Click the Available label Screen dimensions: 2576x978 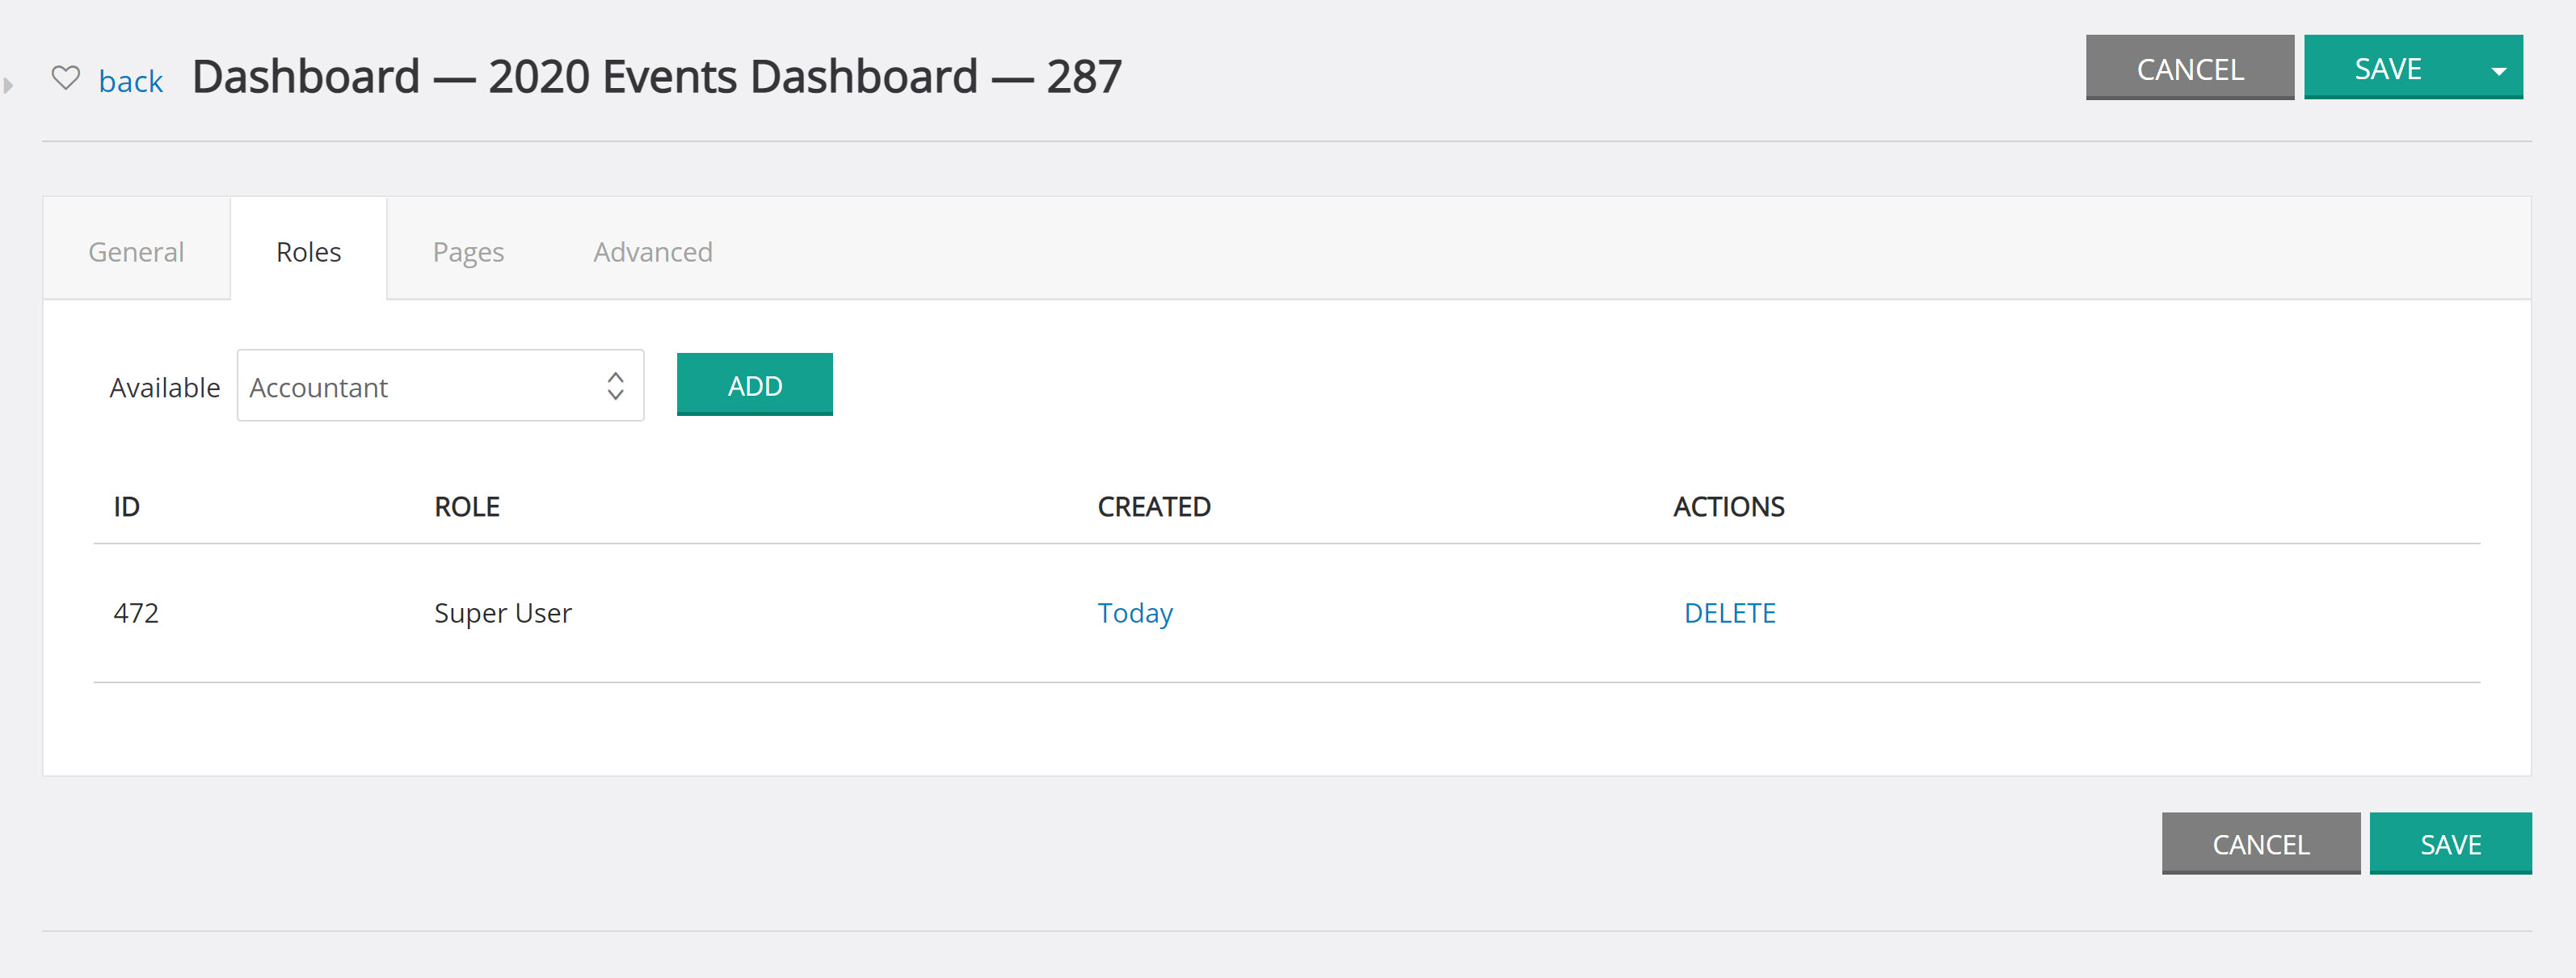(x=164, y=388)
